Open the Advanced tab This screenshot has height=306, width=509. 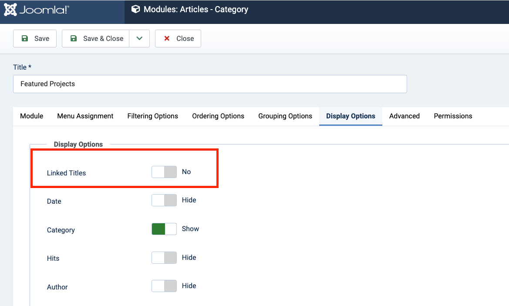click(405, 116)
